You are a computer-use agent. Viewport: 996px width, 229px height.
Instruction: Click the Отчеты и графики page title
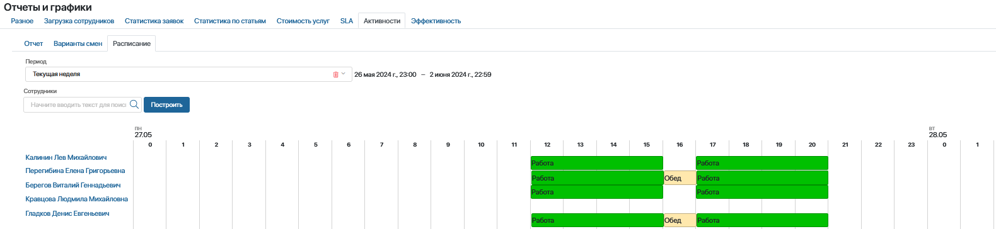tap(48, 8)
